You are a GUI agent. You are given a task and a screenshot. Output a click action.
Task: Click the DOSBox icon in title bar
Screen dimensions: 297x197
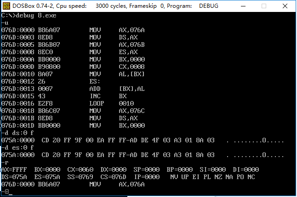(6, 6)
